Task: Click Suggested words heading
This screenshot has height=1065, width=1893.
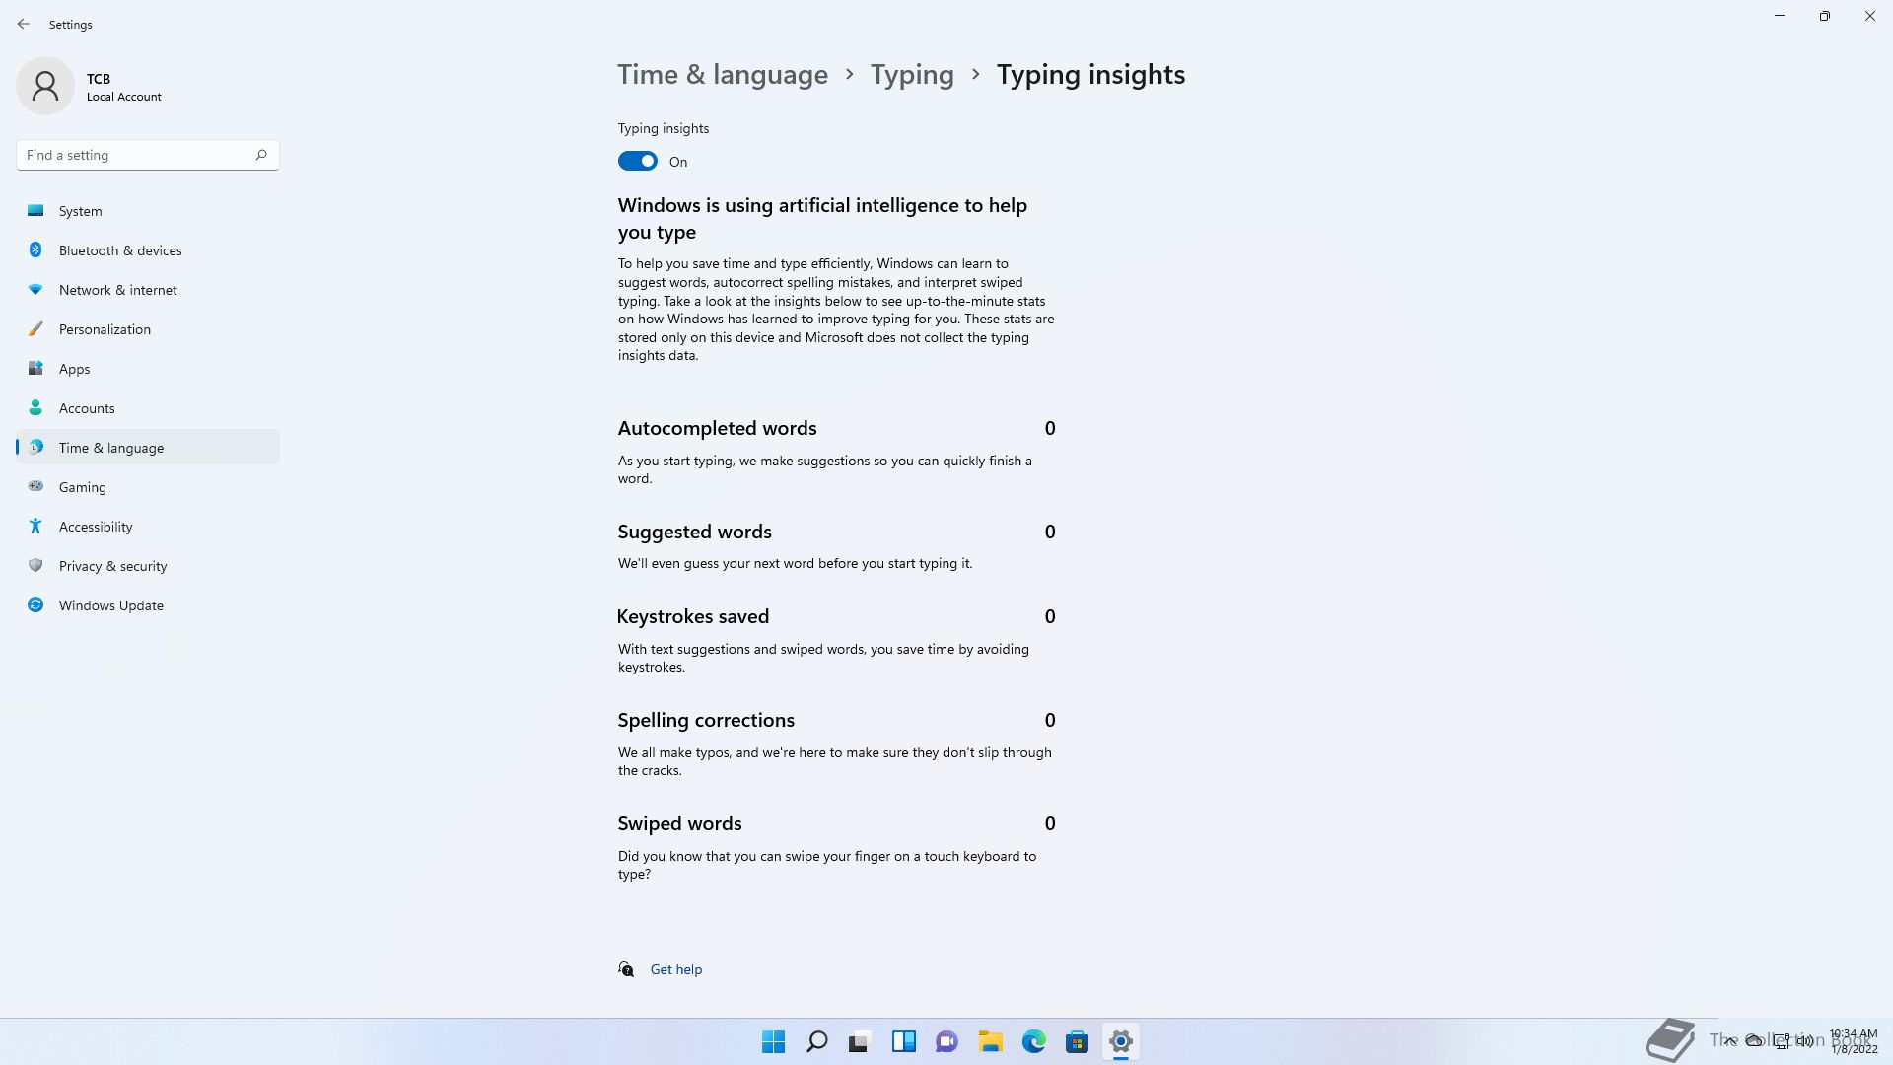Action: point(694,532)
